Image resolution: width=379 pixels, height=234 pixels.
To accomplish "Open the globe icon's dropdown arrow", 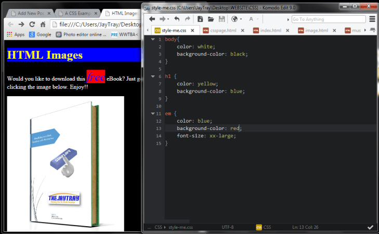I will 241,19.
